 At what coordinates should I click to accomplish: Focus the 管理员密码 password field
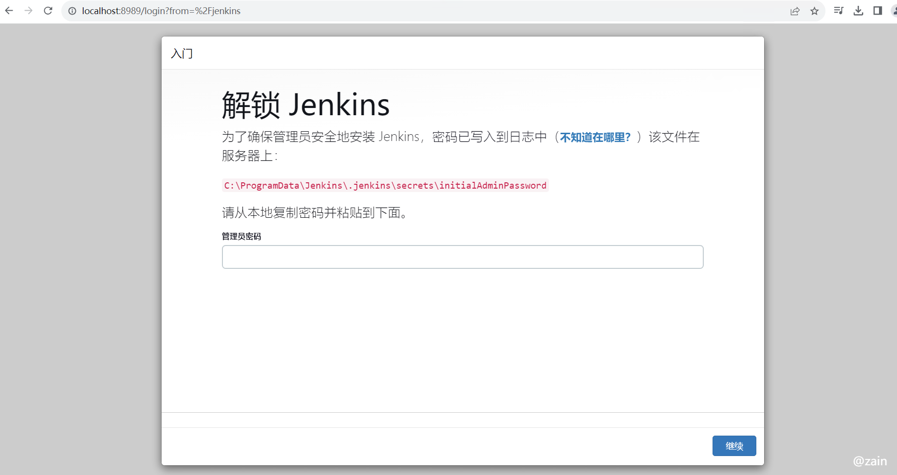462,257
